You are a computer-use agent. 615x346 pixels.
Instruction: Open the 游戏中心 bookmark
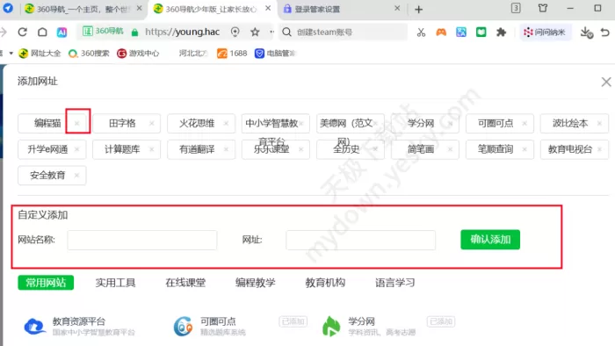138,54
